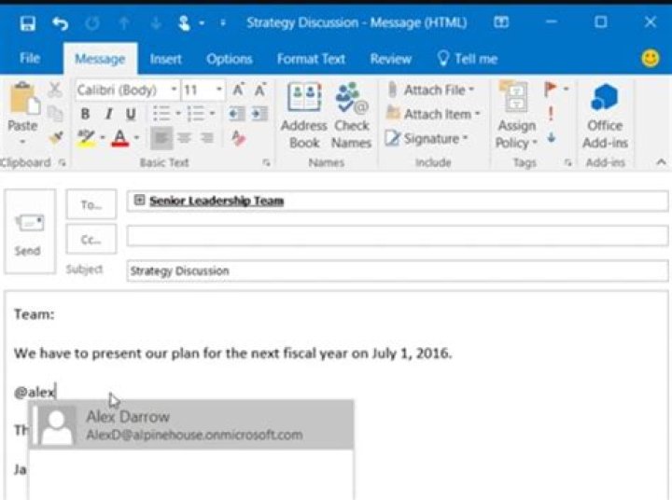
Task: Open Tags group dialog launcher
Action: click(x=568, y=163)
